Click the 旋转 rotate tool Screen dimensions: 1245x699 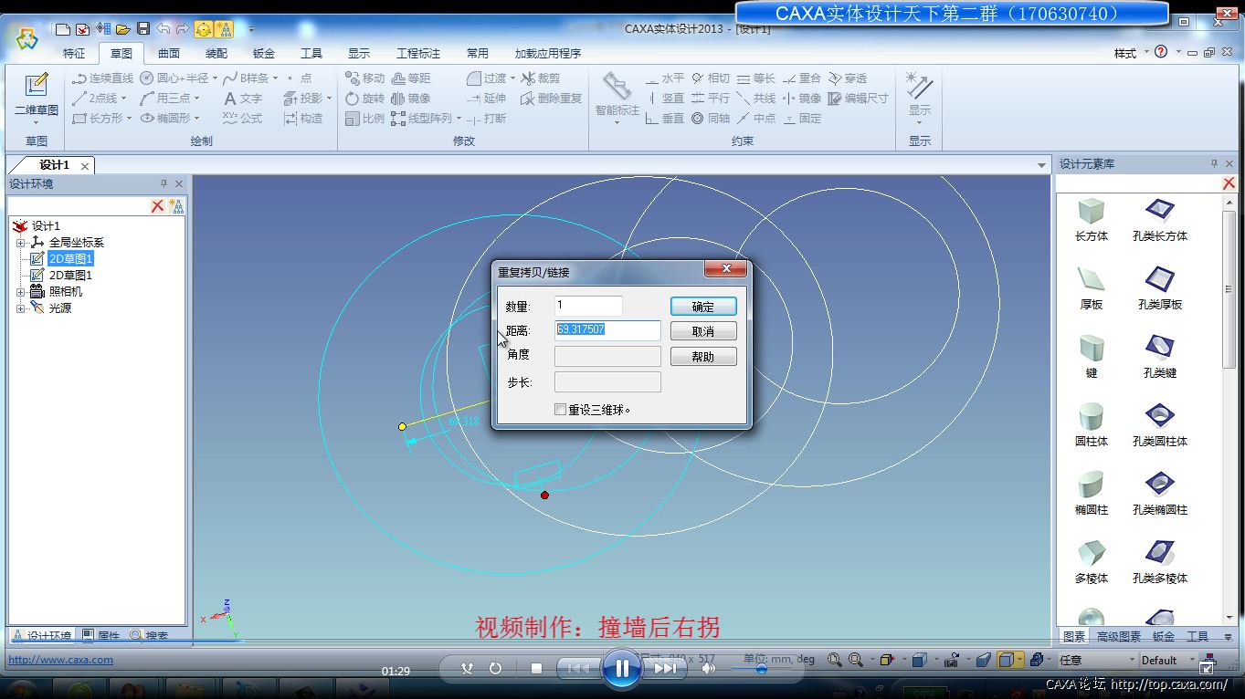point(364,99)
